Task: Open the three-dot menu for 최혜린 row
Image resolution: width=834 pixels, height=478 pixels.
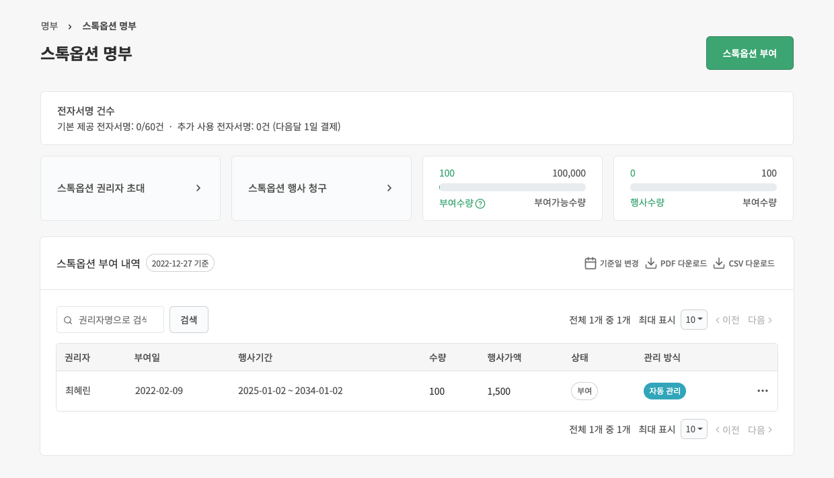Action: click(762, 391)
